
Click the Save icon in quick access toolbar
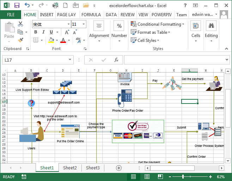pyautogui.click(x=17, y=5)
